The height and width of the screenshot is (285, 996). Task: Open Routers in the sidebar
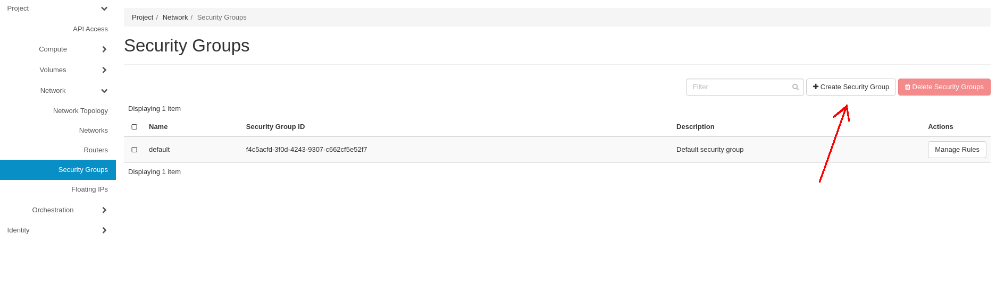coord(96,150)
